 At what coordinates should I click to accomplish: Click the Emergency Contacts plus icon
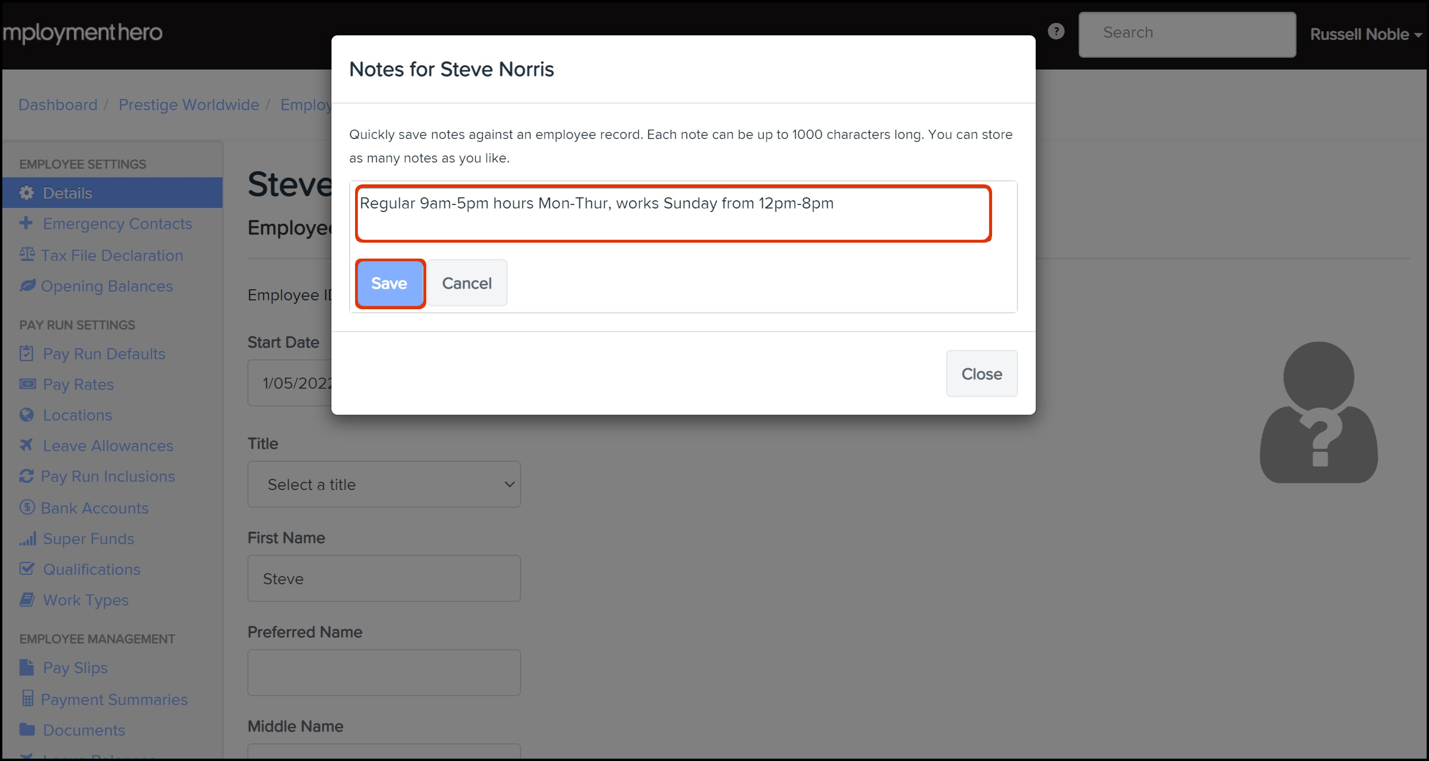(26, 223)
